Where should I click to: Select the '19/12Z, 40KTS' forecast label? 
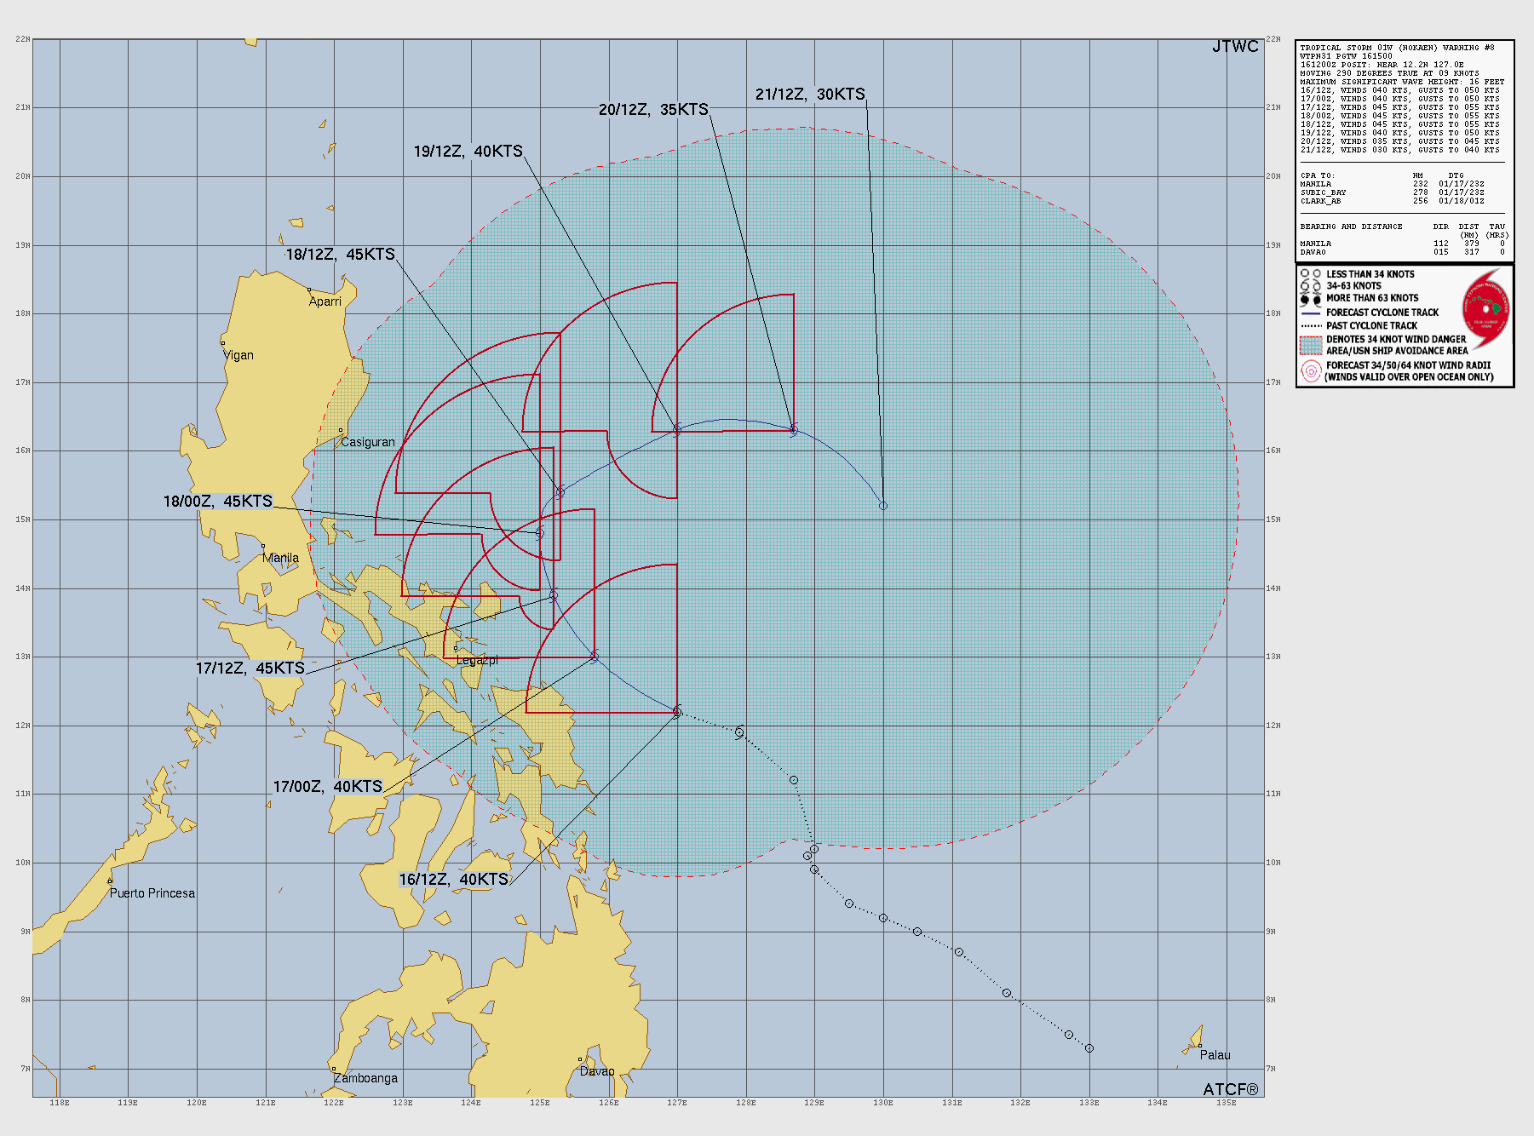468,152
